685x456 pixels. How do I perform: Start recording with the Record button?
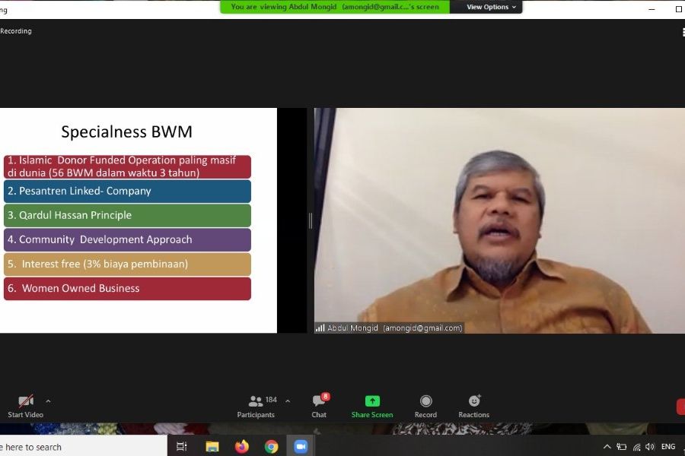425,407
